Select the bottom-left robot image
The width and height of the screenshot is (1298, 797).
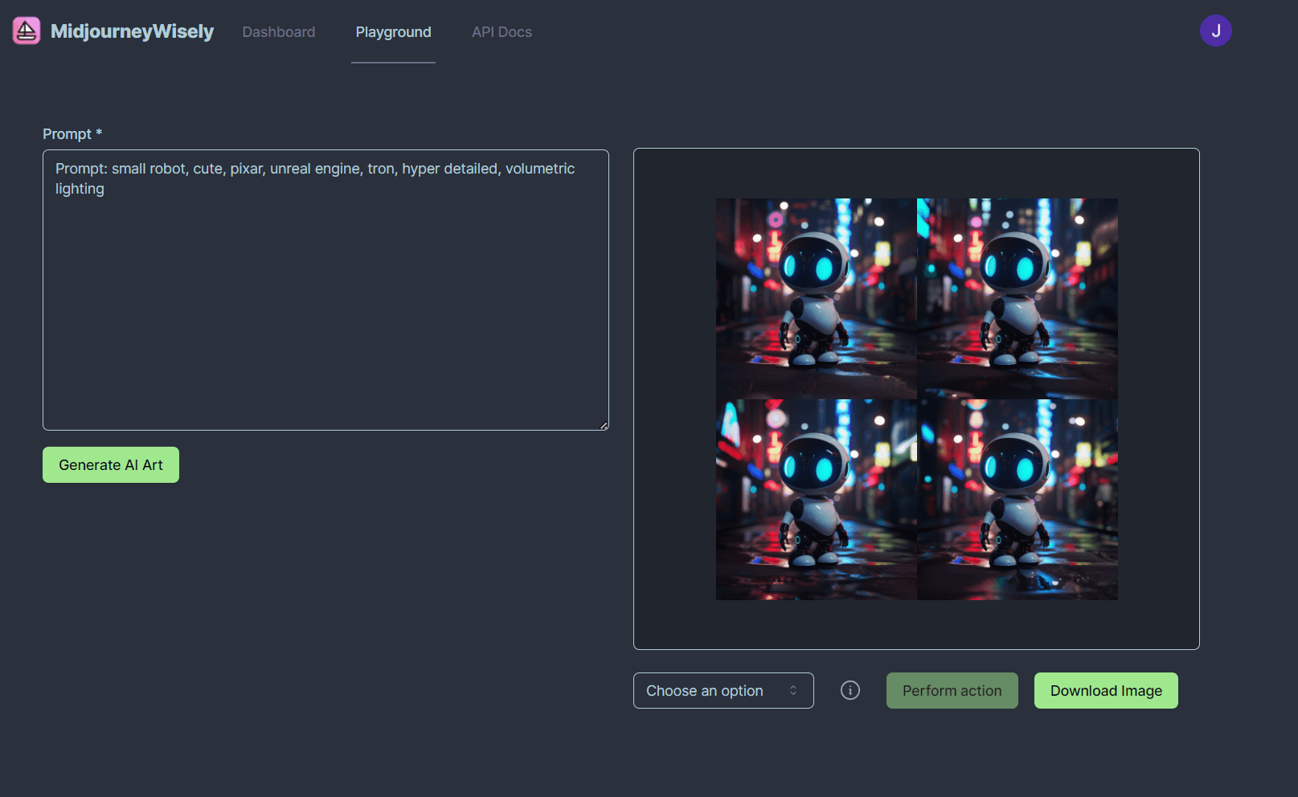[x=816, y=499]
